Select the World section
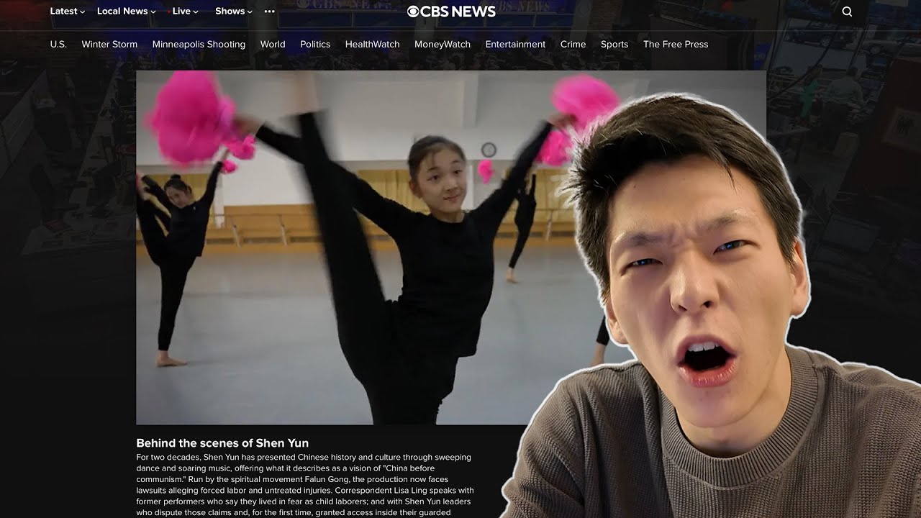 click(273, 45)
